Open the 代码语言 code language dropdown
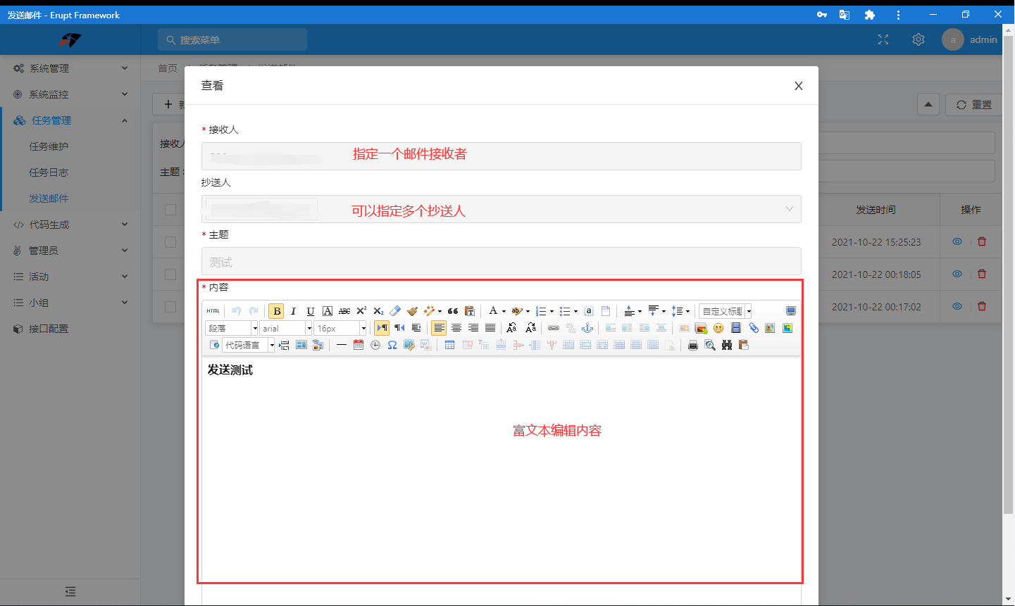 (x=249, y=345)
